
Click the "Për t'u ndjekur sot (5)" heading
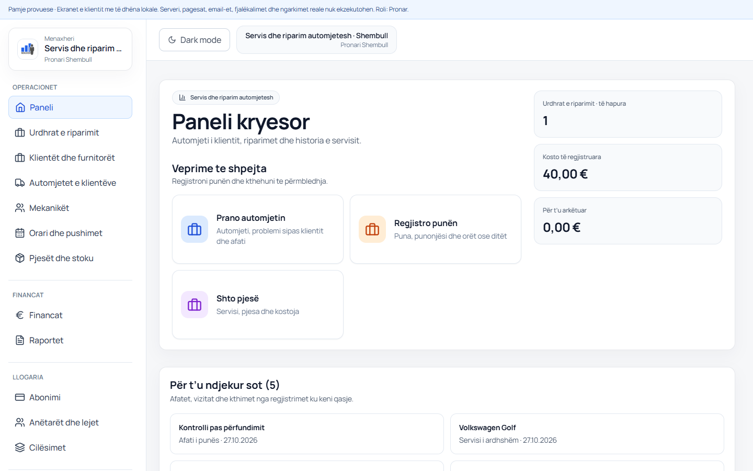225,385
